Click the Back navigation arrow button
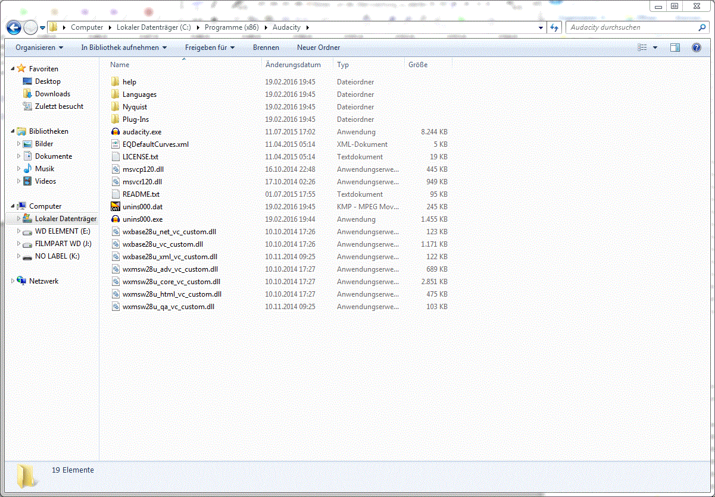Image resolution: width=715 pixels, height=497 pixels. tap(14, 27)
